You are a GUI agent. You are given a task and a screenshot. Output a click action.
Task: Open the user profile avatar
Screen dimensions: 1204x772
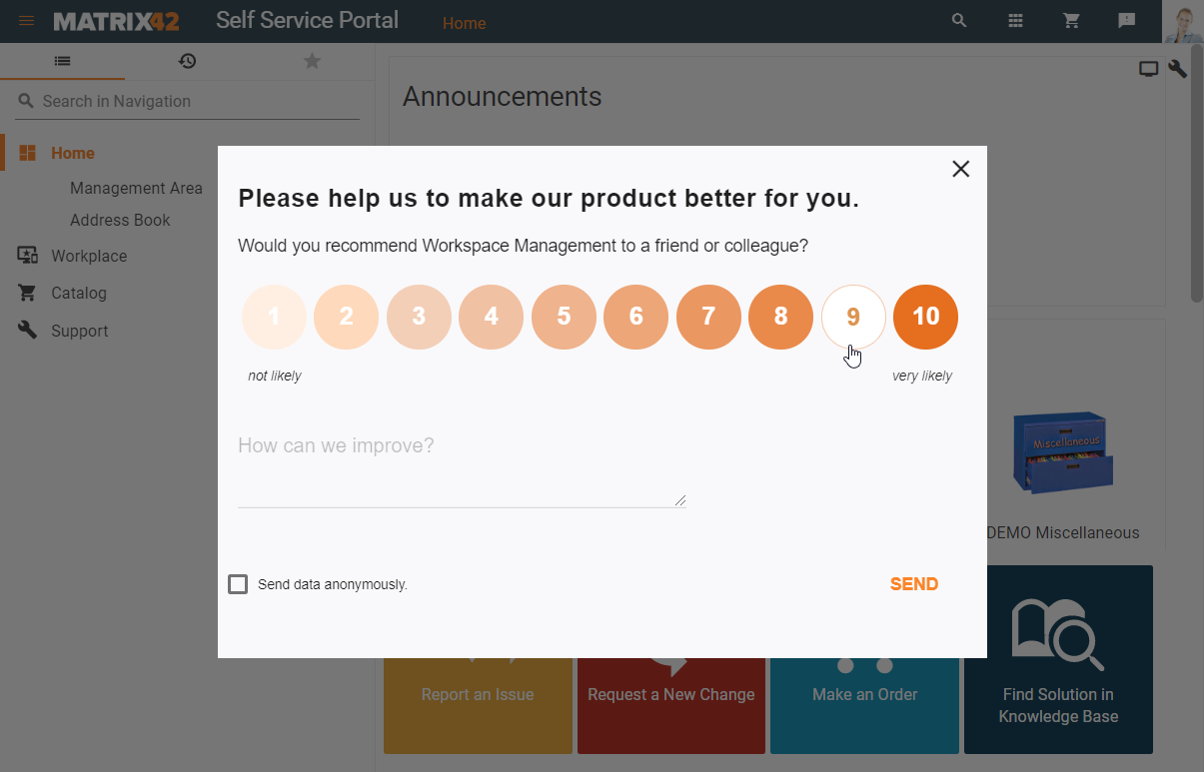(x=1183, y=22)
